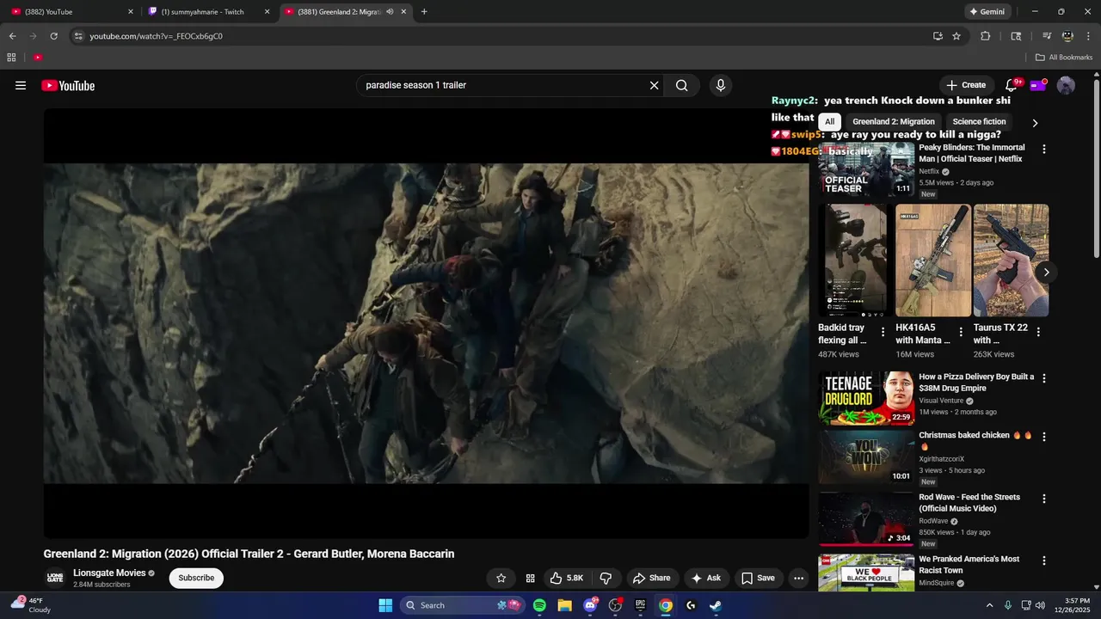Open options for HK416A5 Short
Image resolution: width=1101 pixels, height=619 pixels.
[960, 332]
